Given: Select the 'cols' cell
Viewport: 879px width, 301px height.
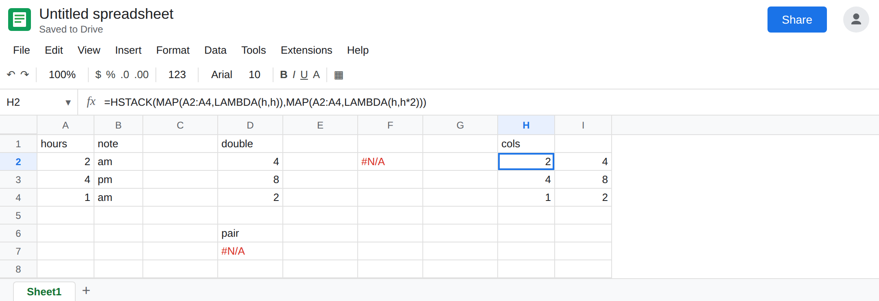Looking at the screenshot, I should (x=526, y=144).
